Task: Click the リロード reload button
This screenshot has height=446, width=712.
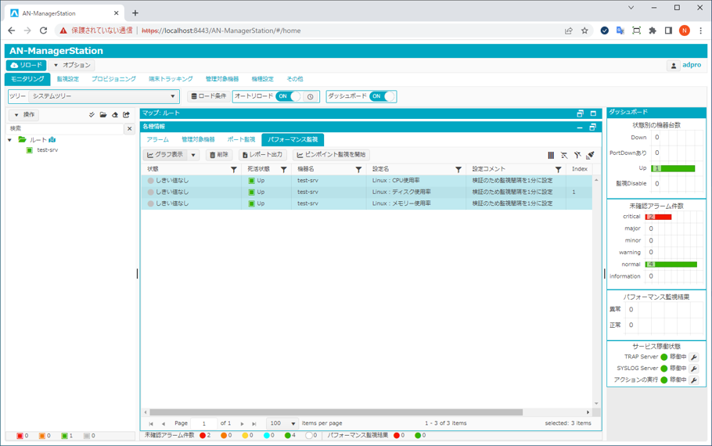Action: click(26, 66)
